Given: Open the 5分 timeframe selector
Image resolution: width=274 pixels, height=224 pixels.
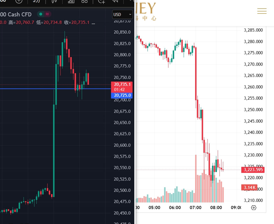Looking at the screenshot, I should pyautogui.click(x=36, y=1).
